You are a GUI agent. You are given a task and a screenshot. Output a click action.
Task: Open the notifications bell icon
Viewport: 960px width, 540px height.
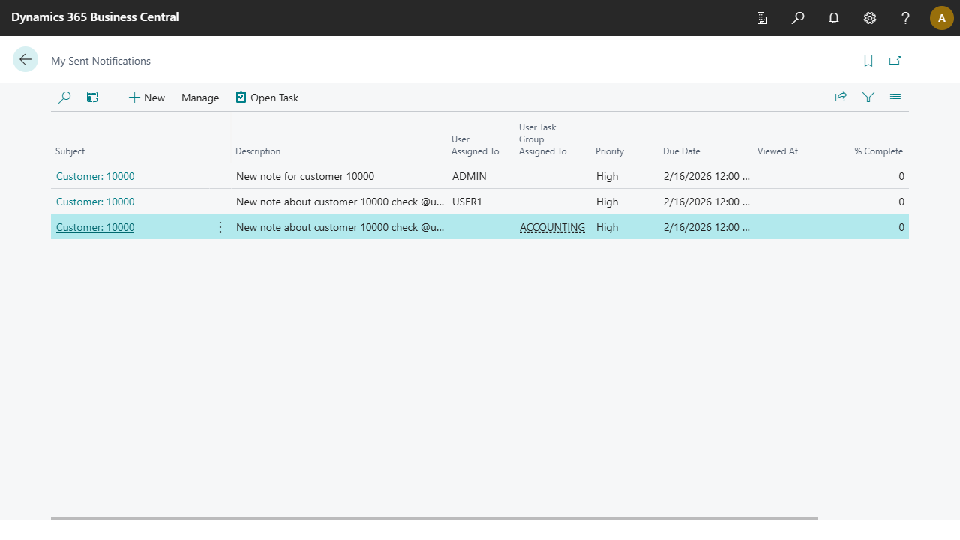coord(834,18)
